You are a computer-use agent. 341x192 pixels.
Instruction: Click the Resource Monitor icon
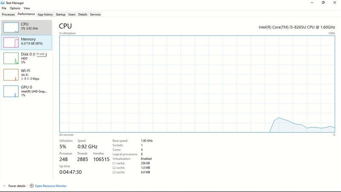pos(32,186)
